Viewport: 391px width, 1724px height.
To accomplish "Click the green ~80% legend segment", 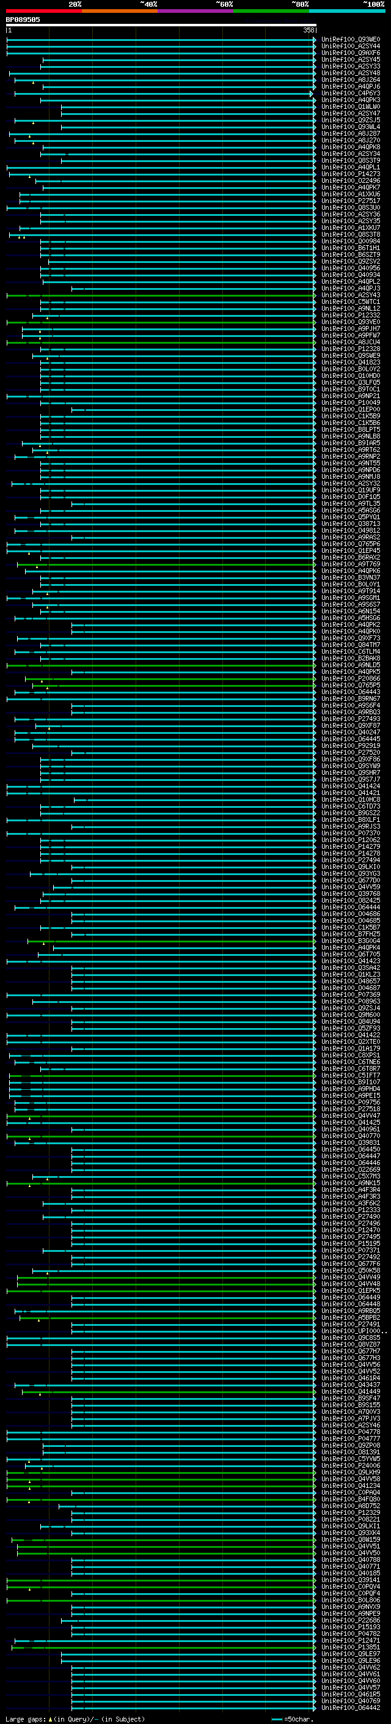I will (271, 11).
